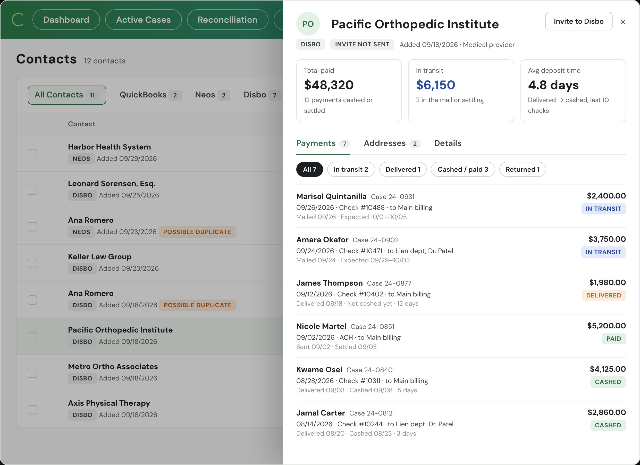Select the All 7 payments filter

309,169
